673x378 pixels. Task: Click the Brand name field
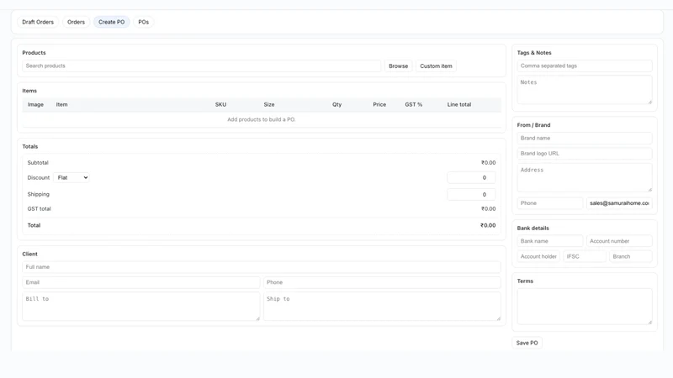pyautogui.click(x=585, y=138)
